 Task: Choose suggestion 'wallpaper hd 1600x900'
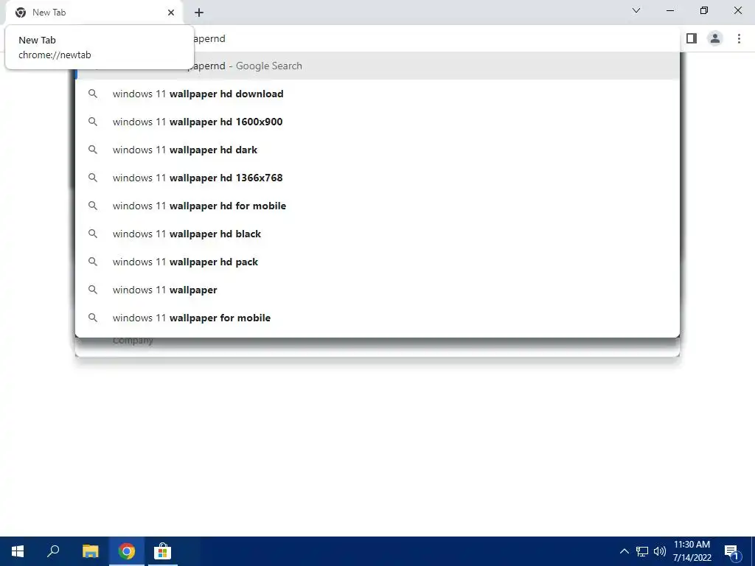377,122
